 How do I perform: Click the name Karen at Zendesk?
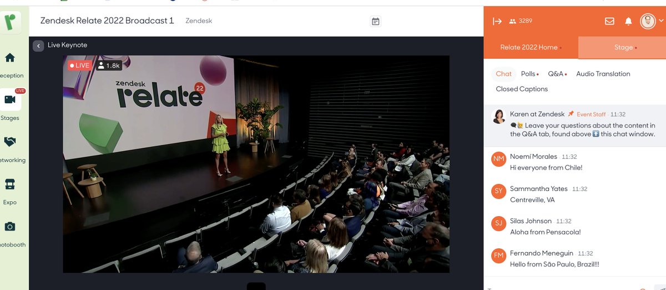click(537, 114)
